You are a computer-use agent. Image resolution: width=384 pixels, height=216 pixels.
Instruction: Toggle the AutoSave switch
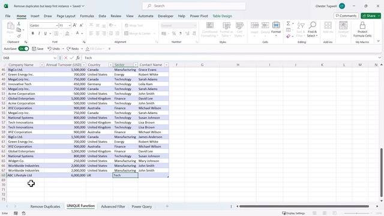coord(23,49)
